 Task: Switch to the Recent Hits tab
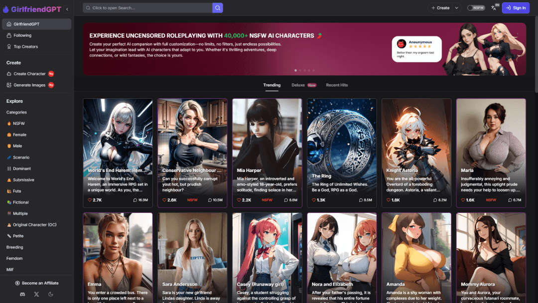point(337,85)
